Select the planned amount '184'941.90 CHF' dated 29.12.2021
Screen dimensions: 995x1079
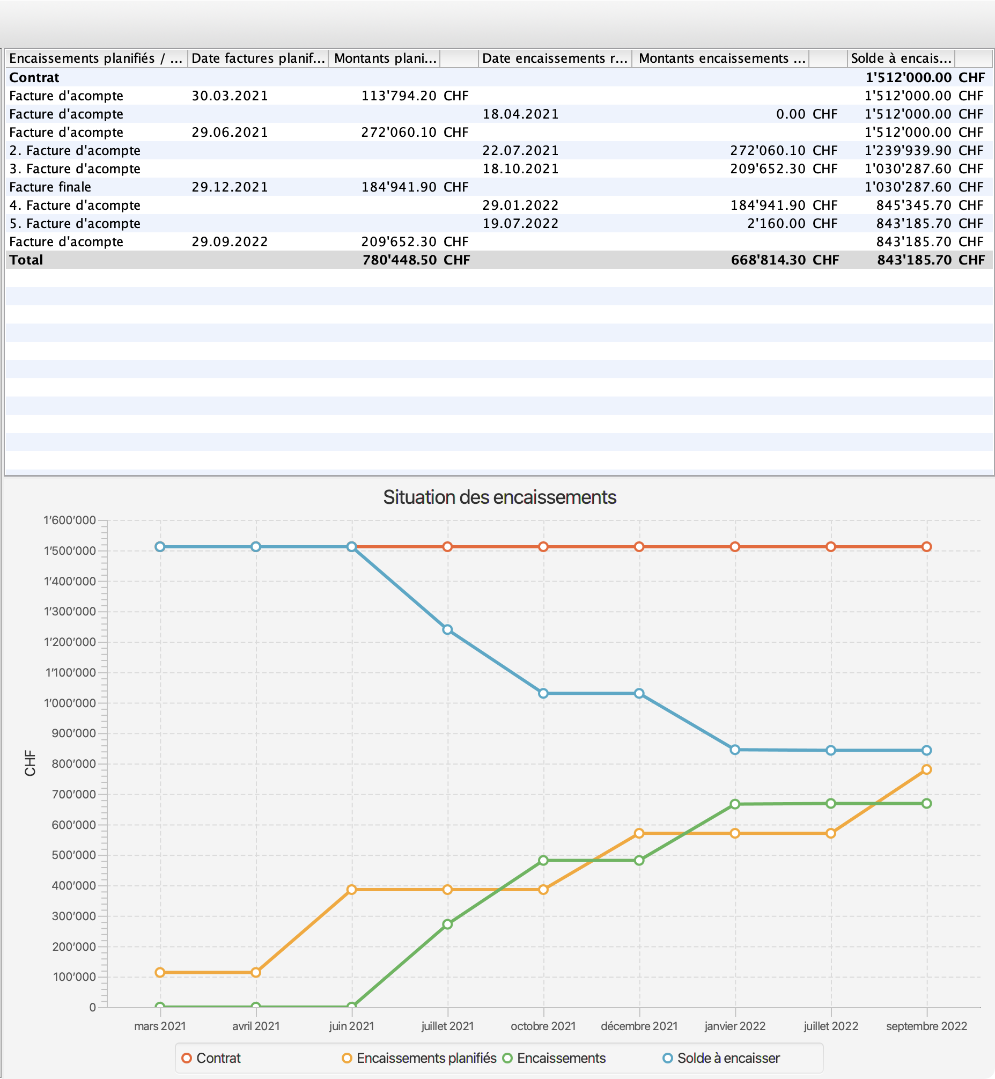415,187
